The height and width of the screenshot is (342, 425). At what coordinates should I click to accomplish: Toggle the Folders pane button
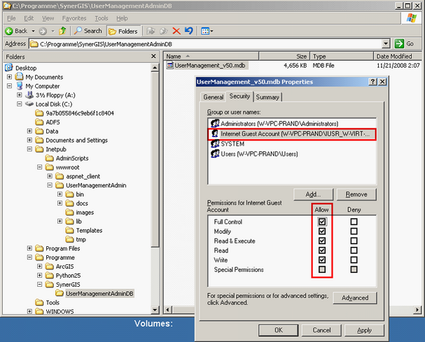pos(124,31)
